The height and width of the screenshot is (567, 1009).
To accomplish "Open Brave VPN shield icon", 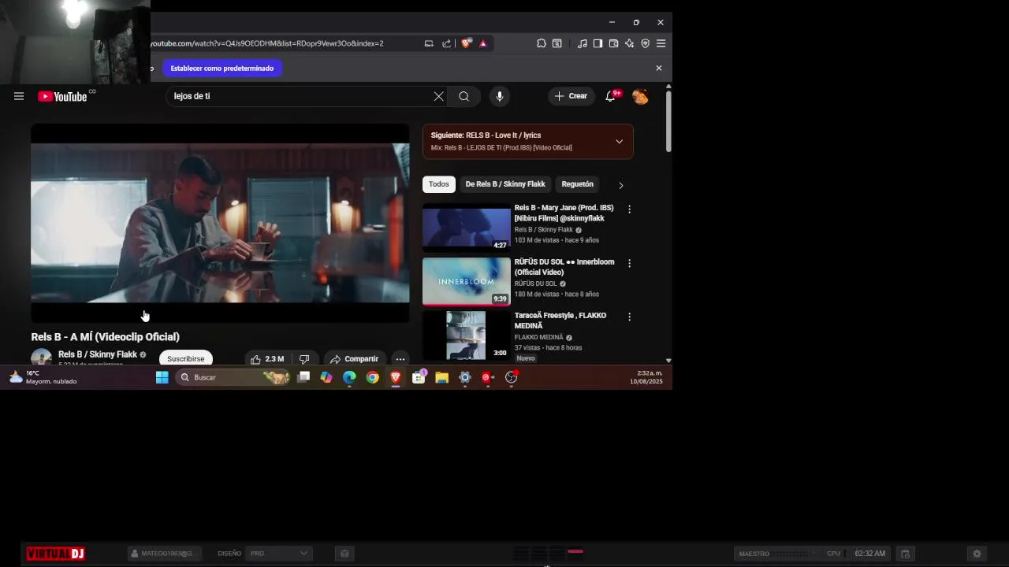I will pos(645,43).
